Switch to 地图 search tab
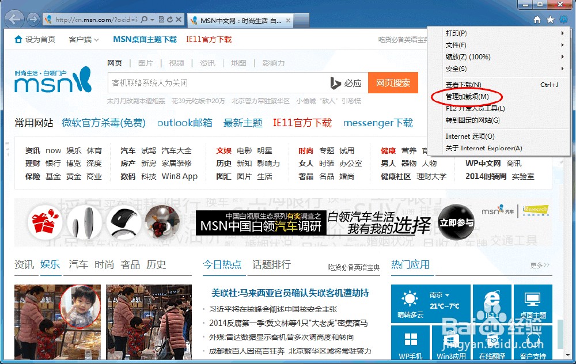The height and width of the screenshot is (364, 576). tap(238, 63)
